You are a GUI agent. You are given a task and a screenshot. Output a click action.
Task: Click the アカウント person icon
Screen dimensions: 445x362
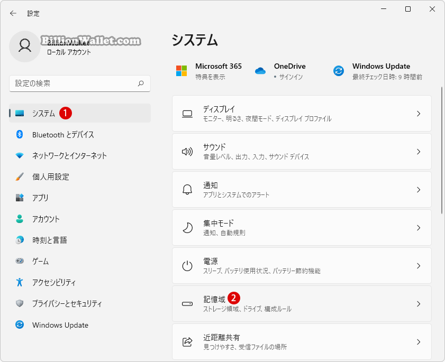tap(20, 219)
